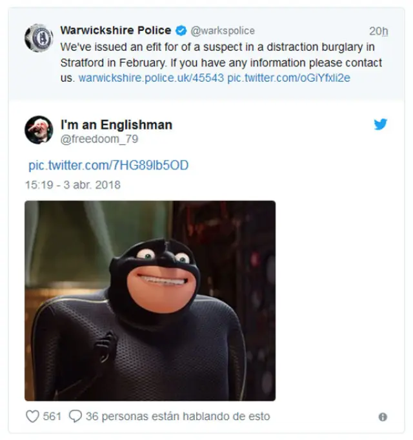Click the Twitter bird logo icon
The width and height of the screenshot is (413, 440).
381,124
